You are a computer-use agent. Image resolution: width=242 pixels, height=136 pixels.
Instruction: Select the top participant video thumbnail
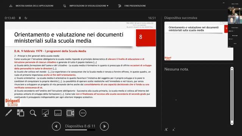tap(235, 12)
